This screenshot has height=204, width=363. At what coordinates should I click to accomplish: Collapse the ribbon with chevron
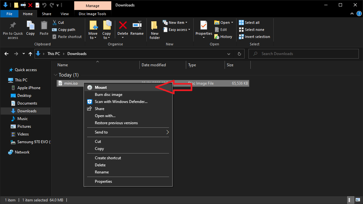pos(352,14)
